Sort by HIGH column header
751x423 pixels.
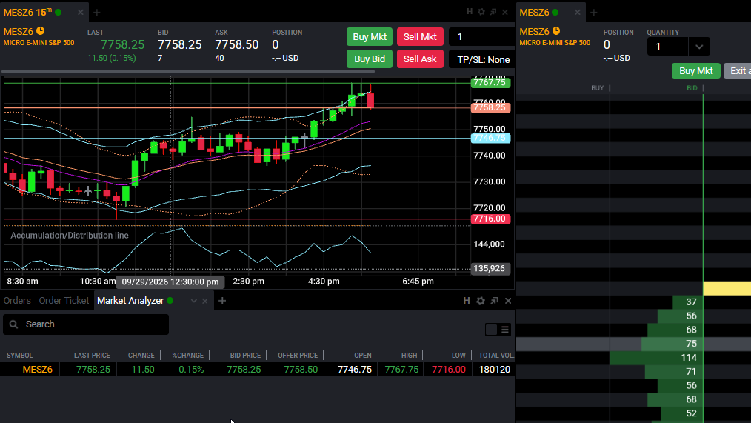pyautogui.click(x=409, y=356)
